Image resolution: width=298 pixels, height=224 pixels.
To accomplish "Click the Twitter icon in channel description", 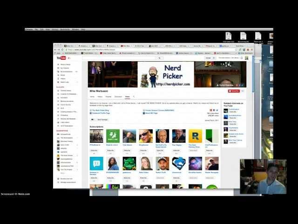I will [217, 110].
